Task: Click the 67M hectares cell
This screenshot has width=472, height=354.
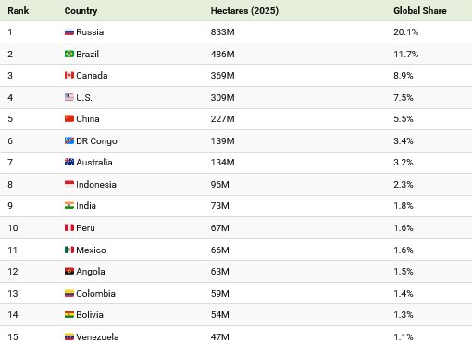Action: coord(220,227)
